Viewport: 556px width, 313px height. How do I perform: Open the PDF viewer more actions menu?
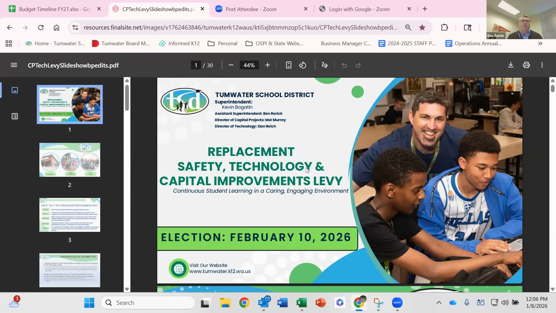pos(542,65)
